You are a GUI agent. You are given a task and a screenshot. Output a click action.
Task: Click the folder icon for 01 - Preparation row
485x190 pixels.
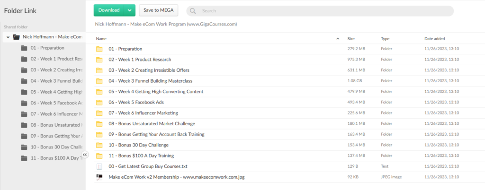pyautogui.click(x=99, y=49)
